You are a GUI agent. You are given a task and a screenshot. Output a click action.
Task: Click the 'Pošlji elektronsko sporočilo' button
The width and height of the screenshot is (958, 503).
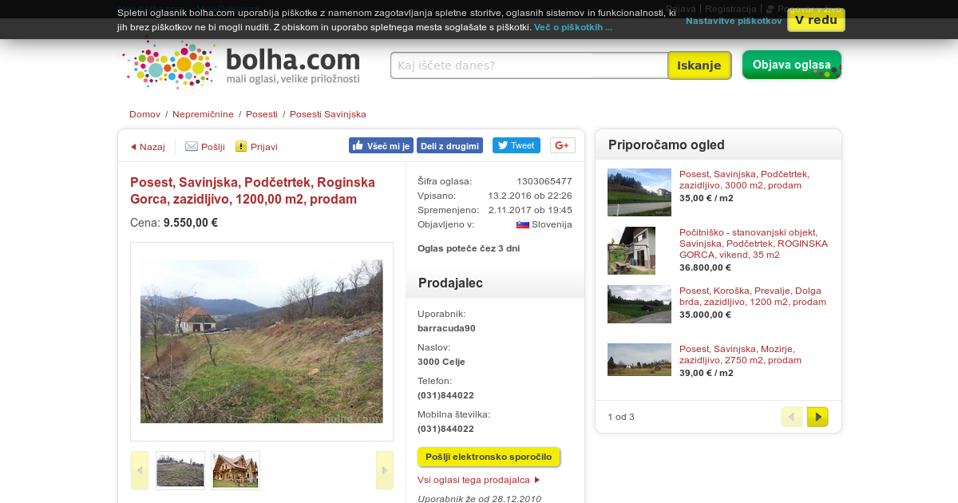click(489, 457)
